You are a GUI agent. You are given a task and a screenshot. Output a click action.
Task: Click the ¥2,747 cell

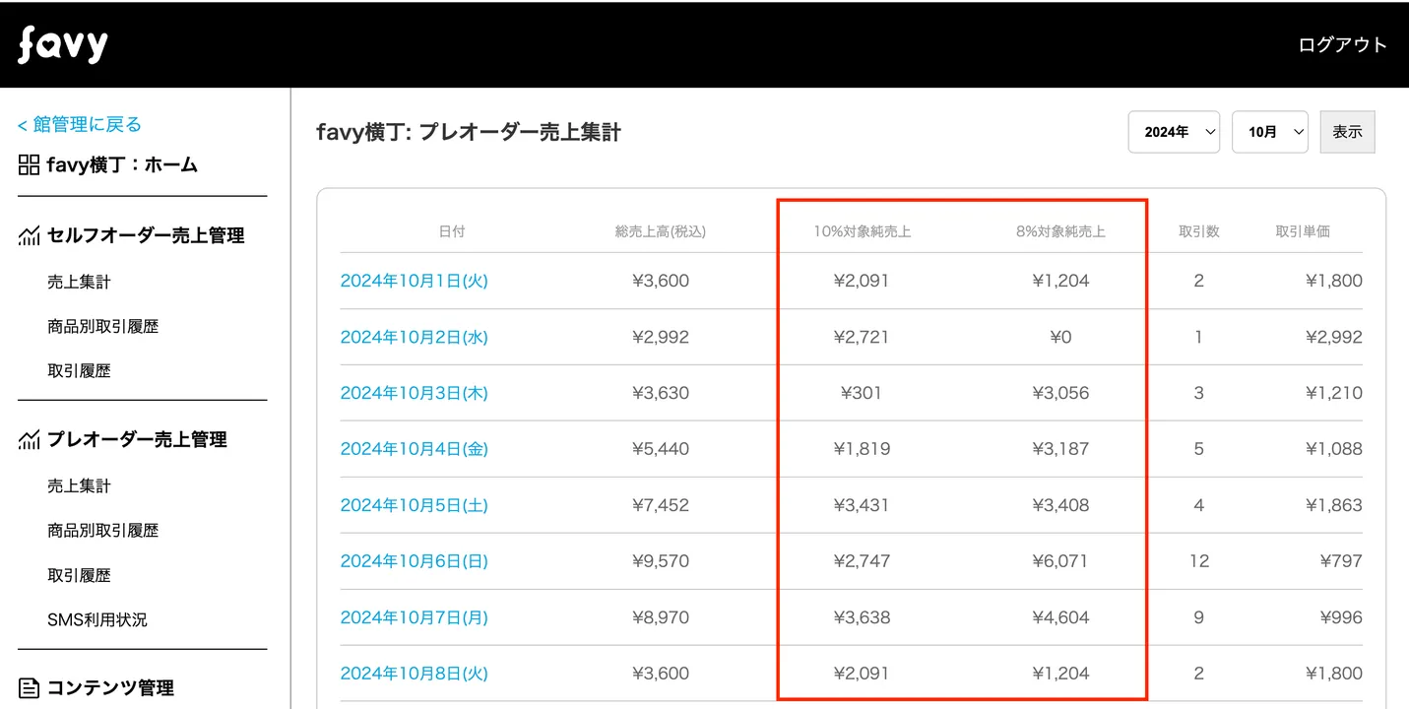[x=862, y=561]
